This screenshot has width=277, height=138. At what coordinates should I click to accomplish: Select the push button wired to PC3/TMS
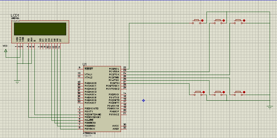click(x=238, y=93)
